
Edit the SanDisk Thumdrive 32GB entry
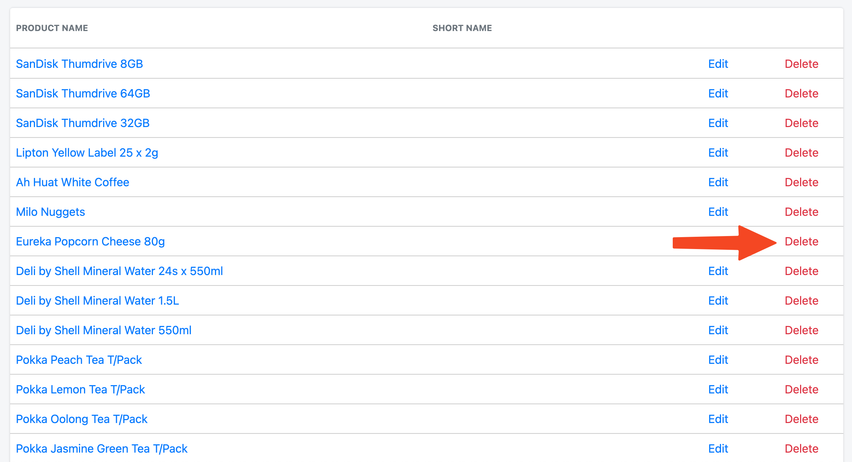(x=718, y=123)
